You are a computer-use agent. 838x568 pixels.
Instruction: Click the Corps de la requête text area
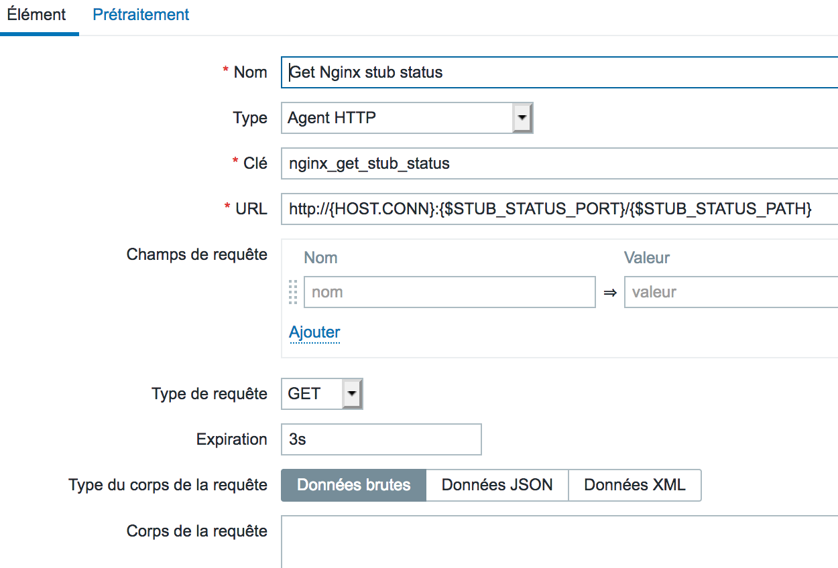pyautogui.click(x=559, y=541)
